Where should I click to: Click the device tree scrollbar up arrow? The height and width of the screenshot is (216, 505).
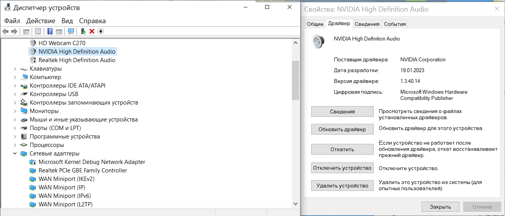point(295,42)
